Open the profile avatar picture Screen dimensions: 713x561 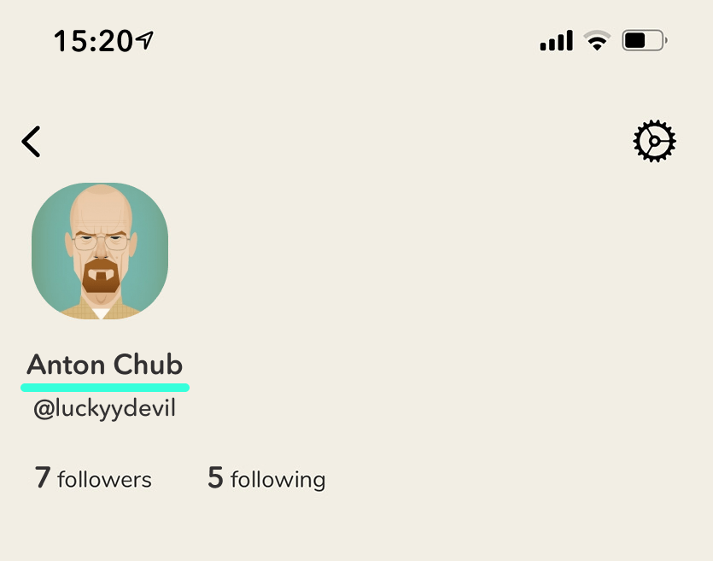coord(100,251)
